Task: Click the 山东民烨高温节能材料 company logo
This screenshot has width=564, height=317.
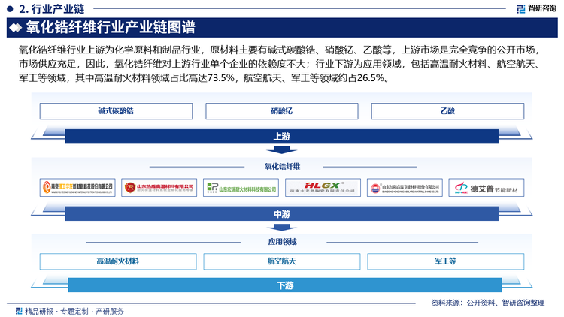Action: click(405, 187)
